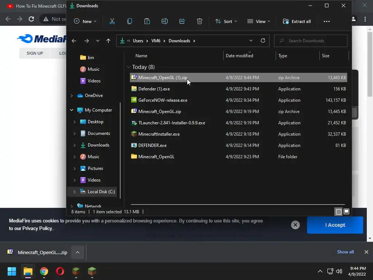Image resolution: width=373 pixels, height=280 pixels.
Task: Go back in File Explorer
Action: coord(74,41)
